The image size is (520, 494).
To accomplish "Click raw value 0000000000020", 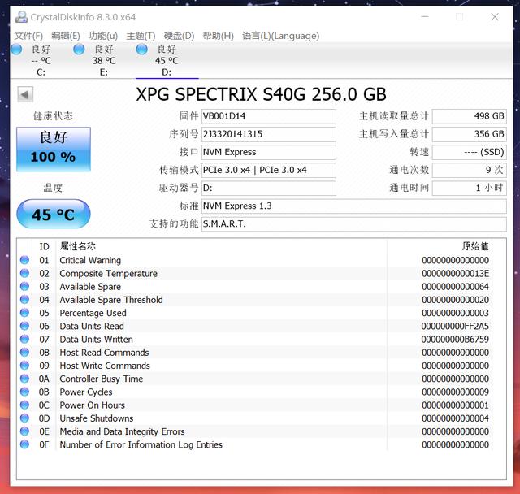I will point(455,300).
